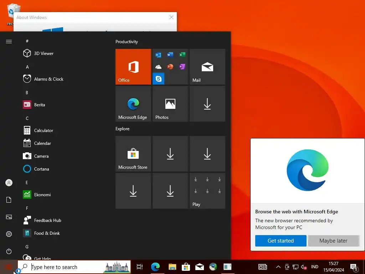Jump to letter C section header

pos(27,118)
